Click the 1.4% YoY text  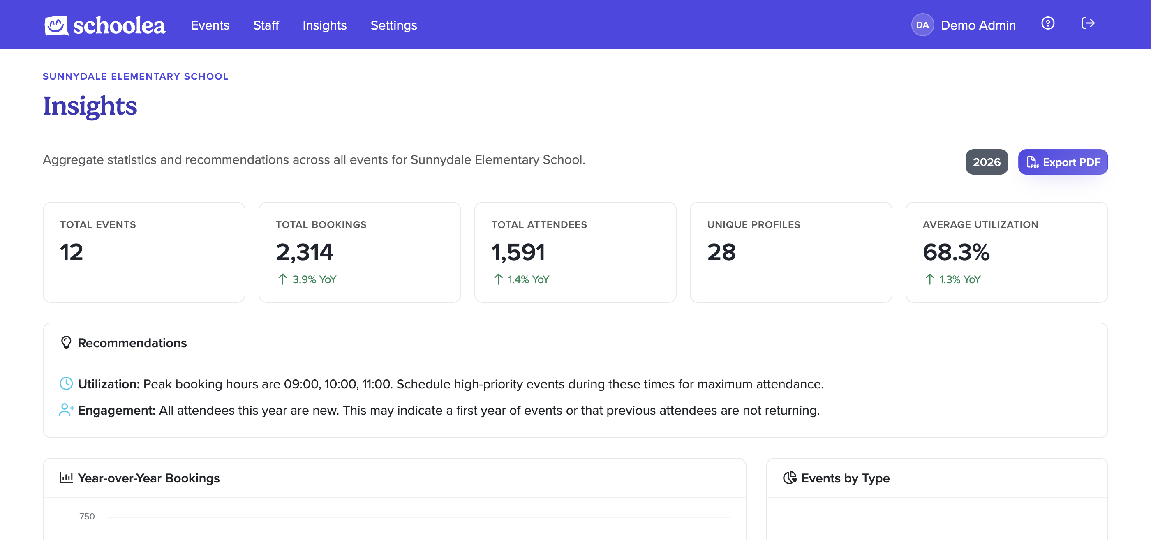click(x=529, y=279)
